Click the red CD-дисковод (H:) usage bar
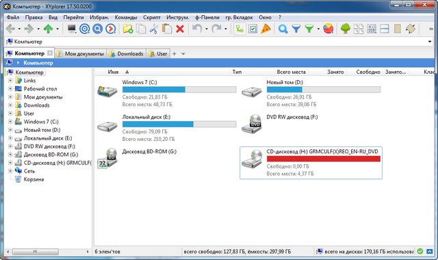The height and width of the screenshot is (260, 438). point(324,159)
